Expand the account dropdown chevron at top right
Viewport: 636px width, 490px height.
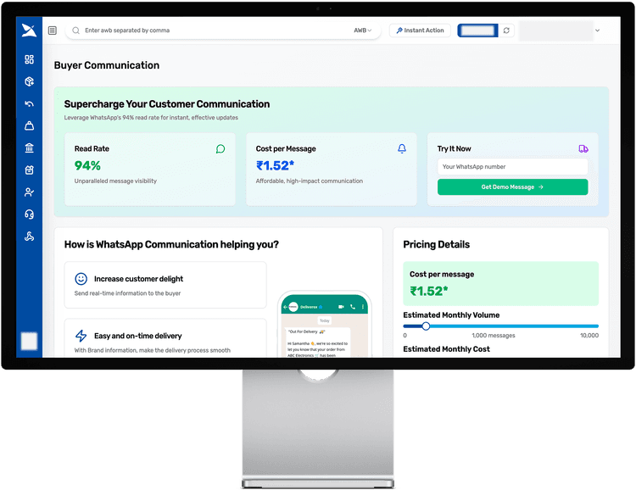pyautogui.click(x=597, y=31)
